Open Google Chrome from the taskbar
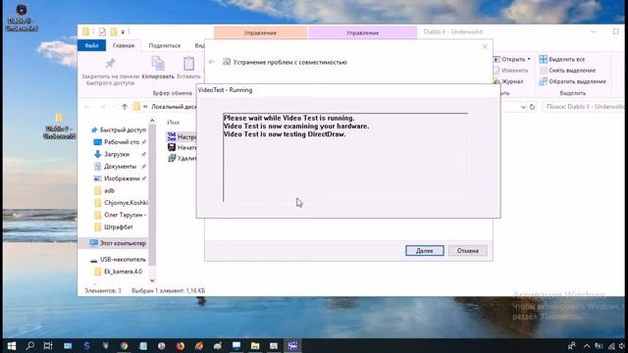 [x=125, y=346]
